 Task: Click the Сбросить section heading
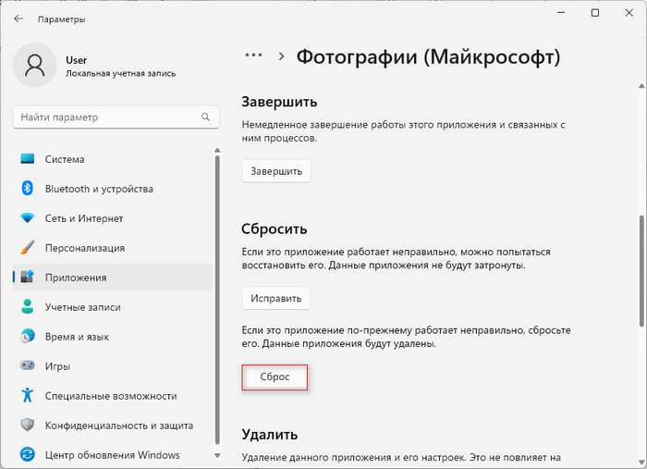click(275, 228)
